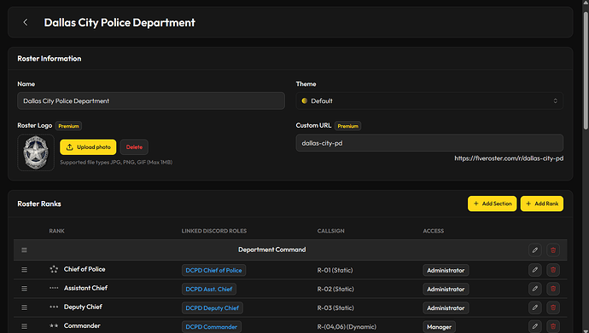
Task: Click the Deputy Chief Administrator badge
Action: tap(446, 308)
